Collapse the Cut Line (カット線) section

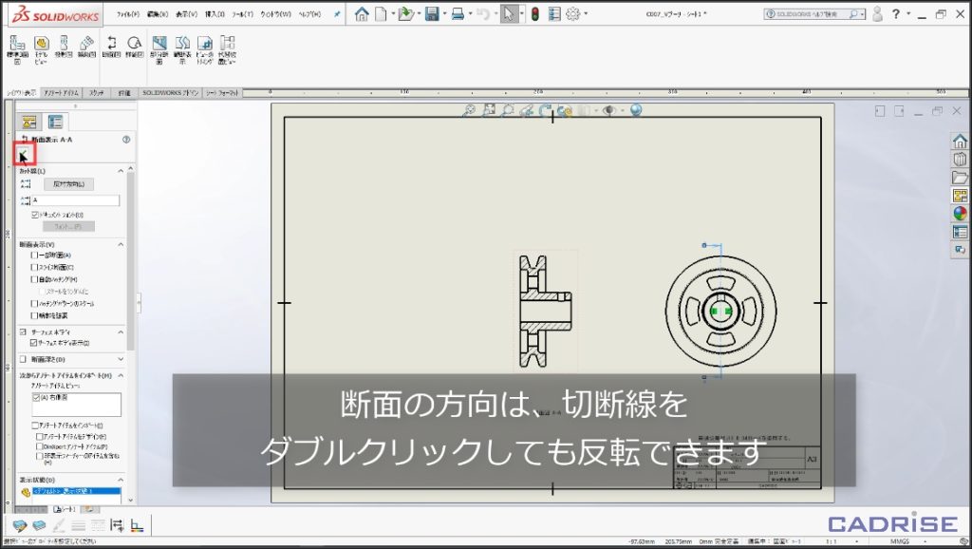(x=121, y=170)
